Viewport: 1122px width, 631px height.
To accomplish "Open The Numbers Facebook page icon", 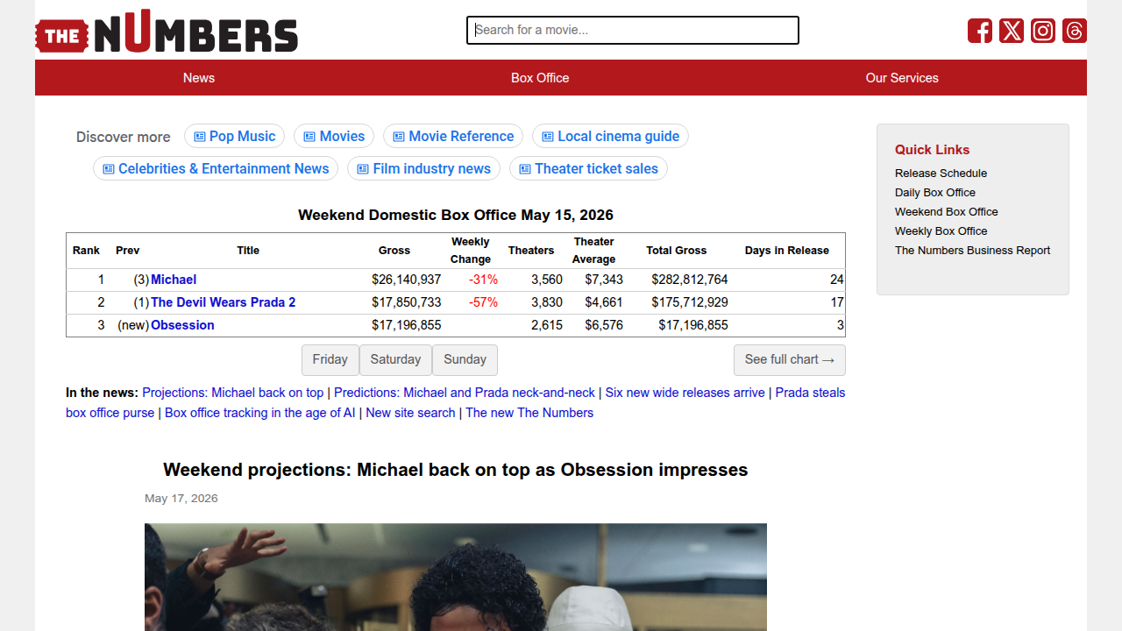I will 980,31.
